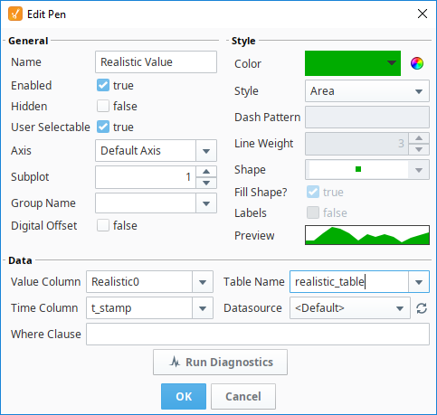Click the Edit Pen title bar icon

coord(15,14)
